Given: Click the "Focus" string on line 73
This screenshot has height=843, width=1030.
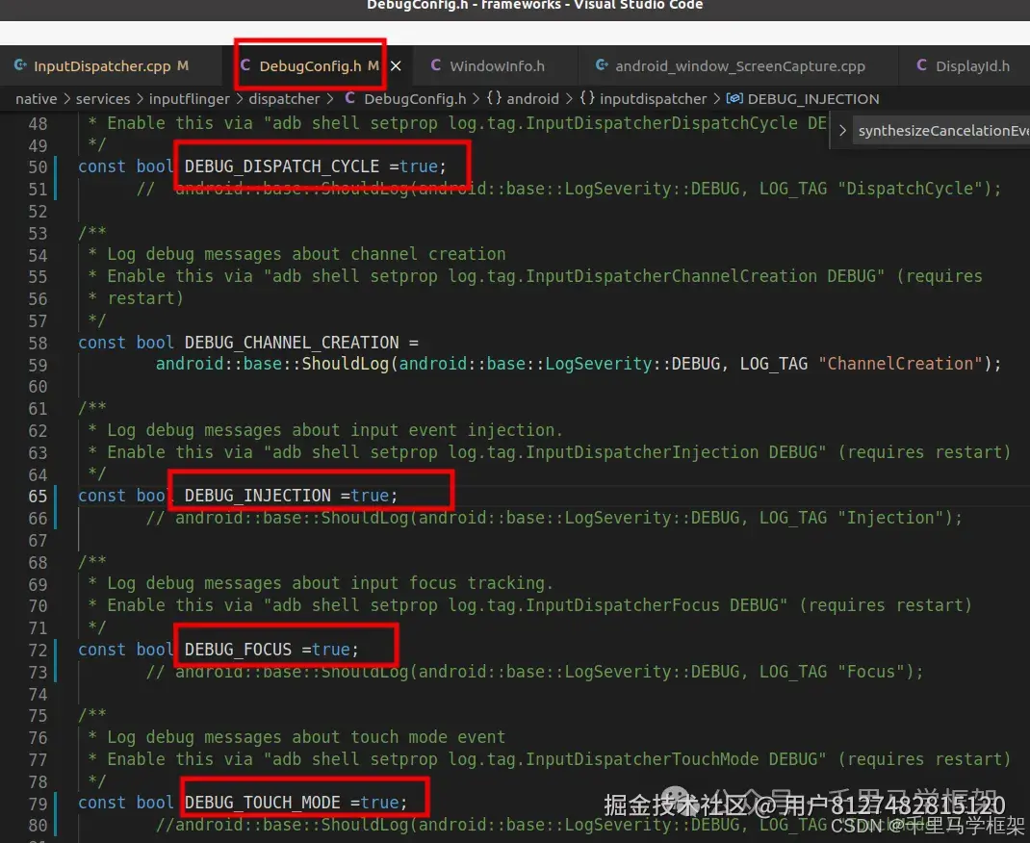Looking at the screenshot, I should click(870, 672).
